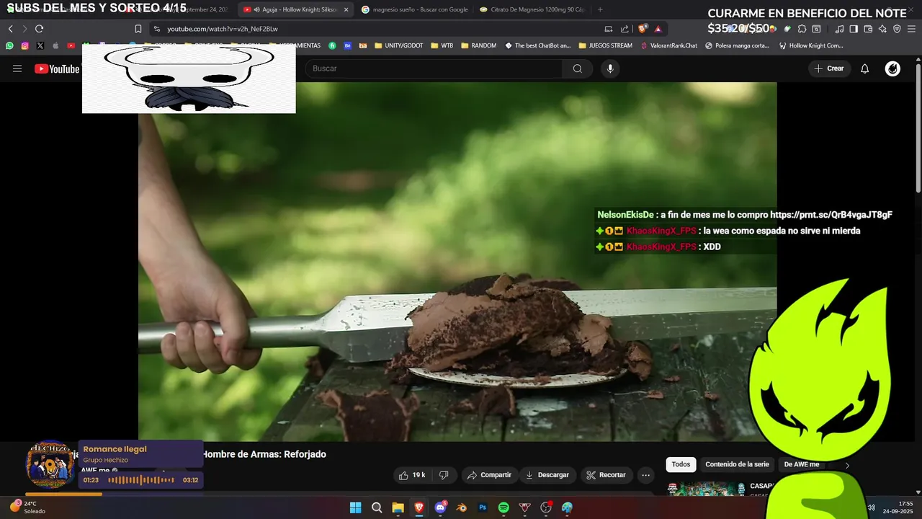Show more chips with the right chevron

[847, 465]
